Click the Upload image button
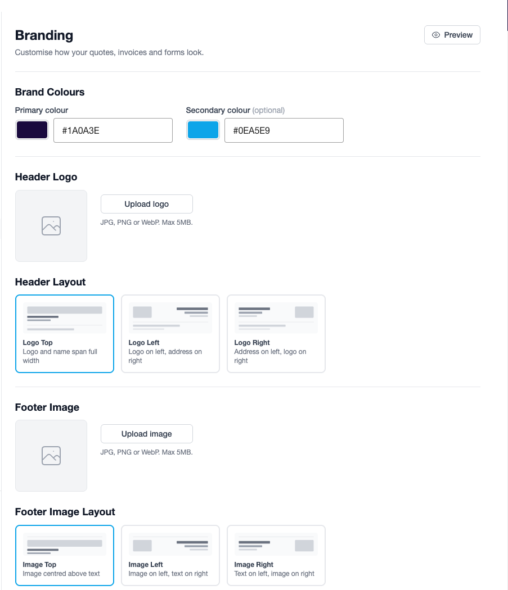 pos(147,434)
